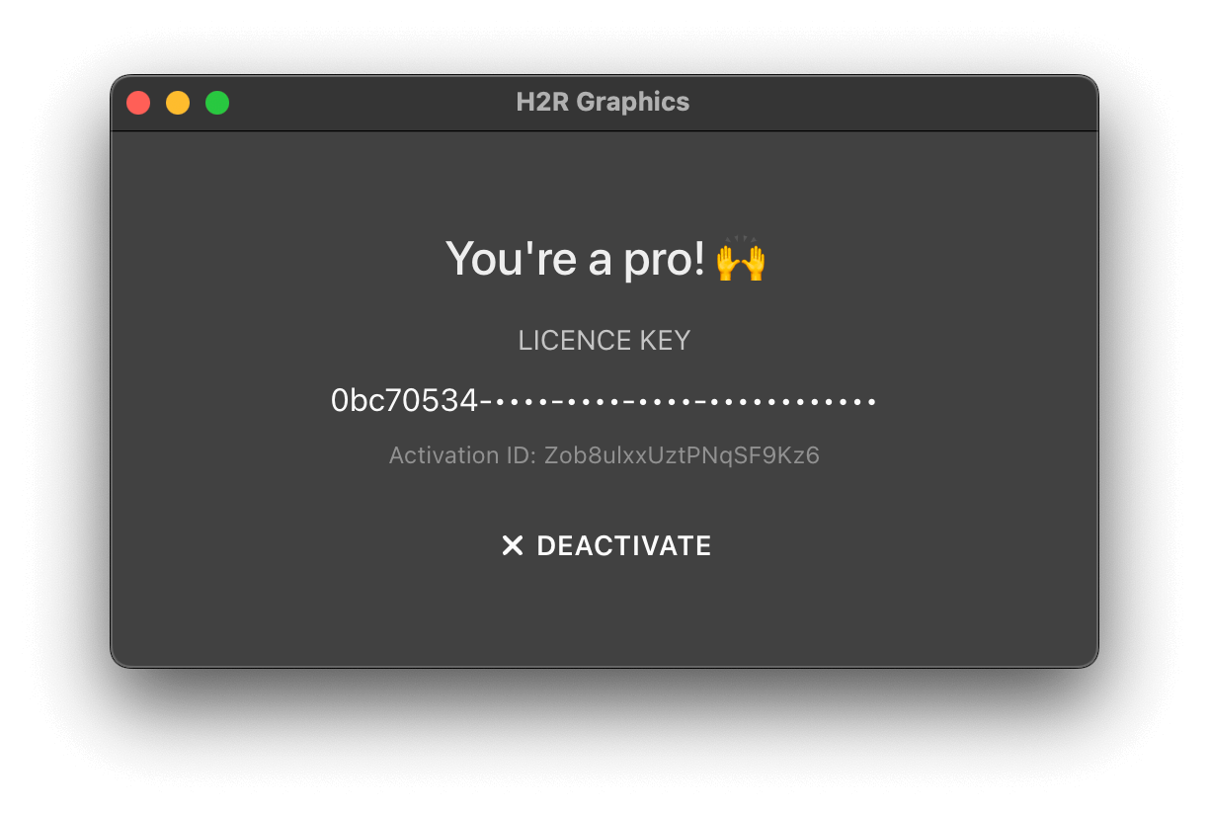The width and height of the screenshot is (1209, 814).
Task: Minimize window with yellow button
Action: [178, 103]
